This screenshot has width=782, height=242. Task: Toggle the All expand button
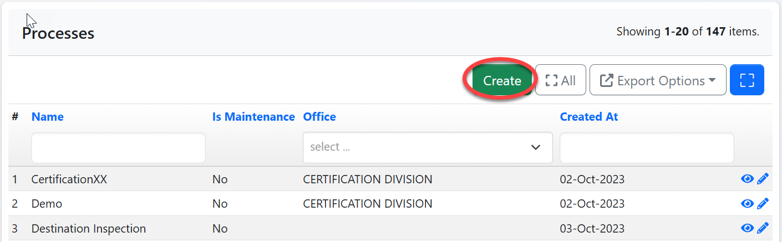(560, 80)
